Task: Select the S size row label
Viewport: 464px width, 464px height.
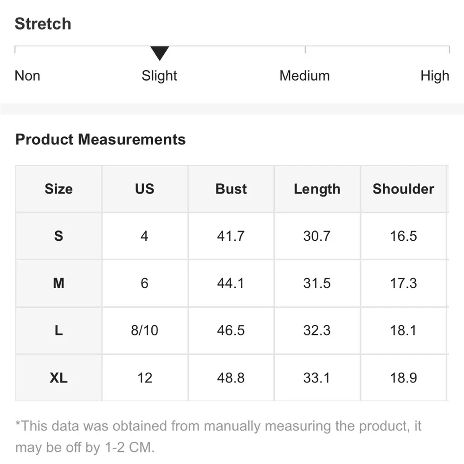Action: pos(58,236)
